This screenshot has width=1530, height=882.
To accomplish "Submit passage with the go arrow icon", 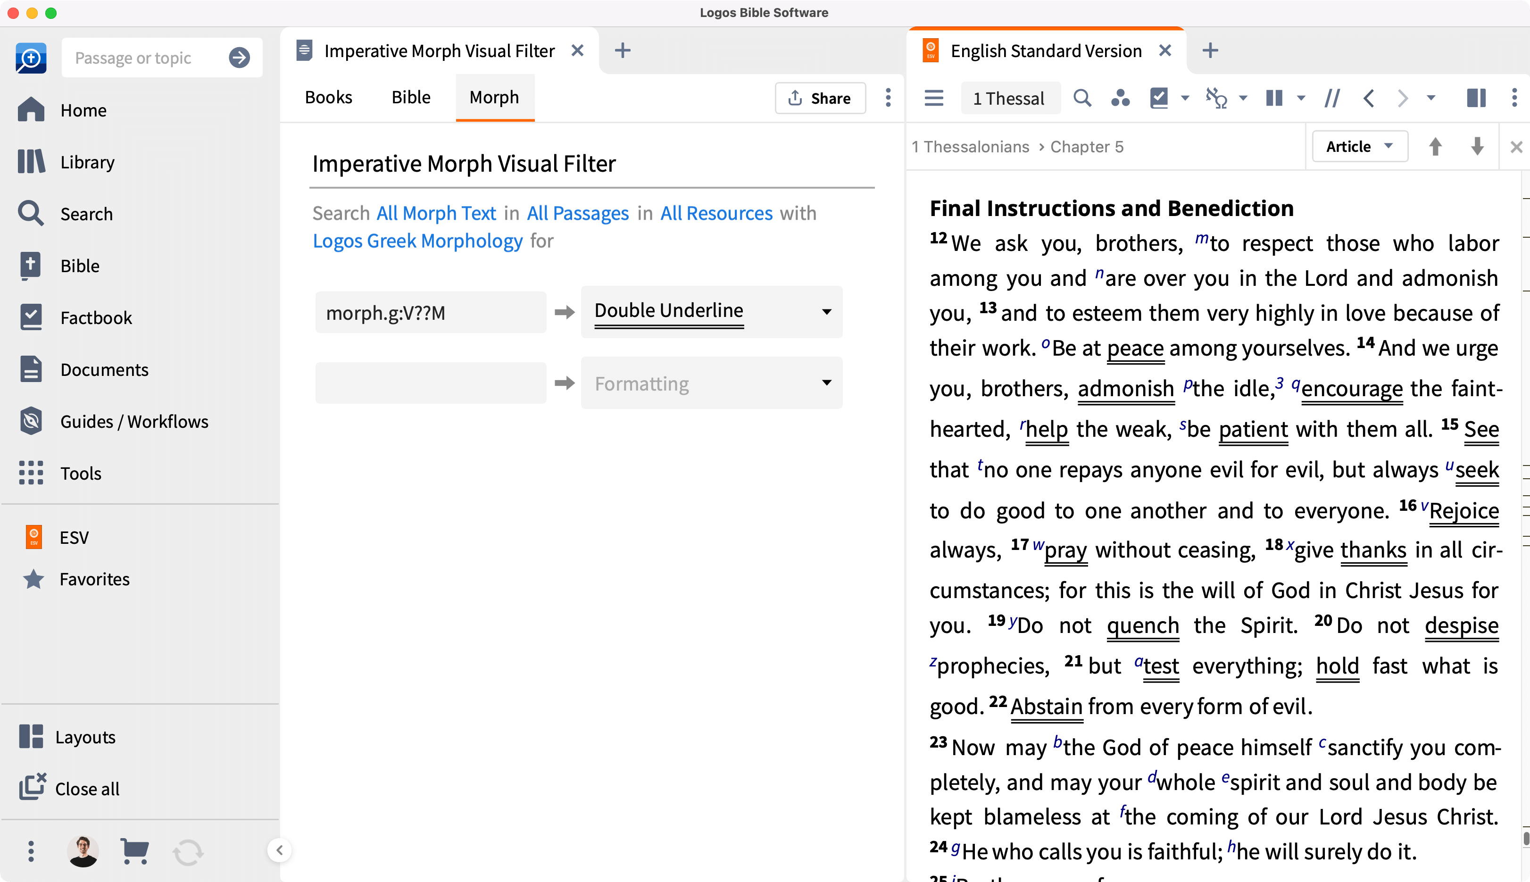I will pyautogui.click(x=239, y=58).
